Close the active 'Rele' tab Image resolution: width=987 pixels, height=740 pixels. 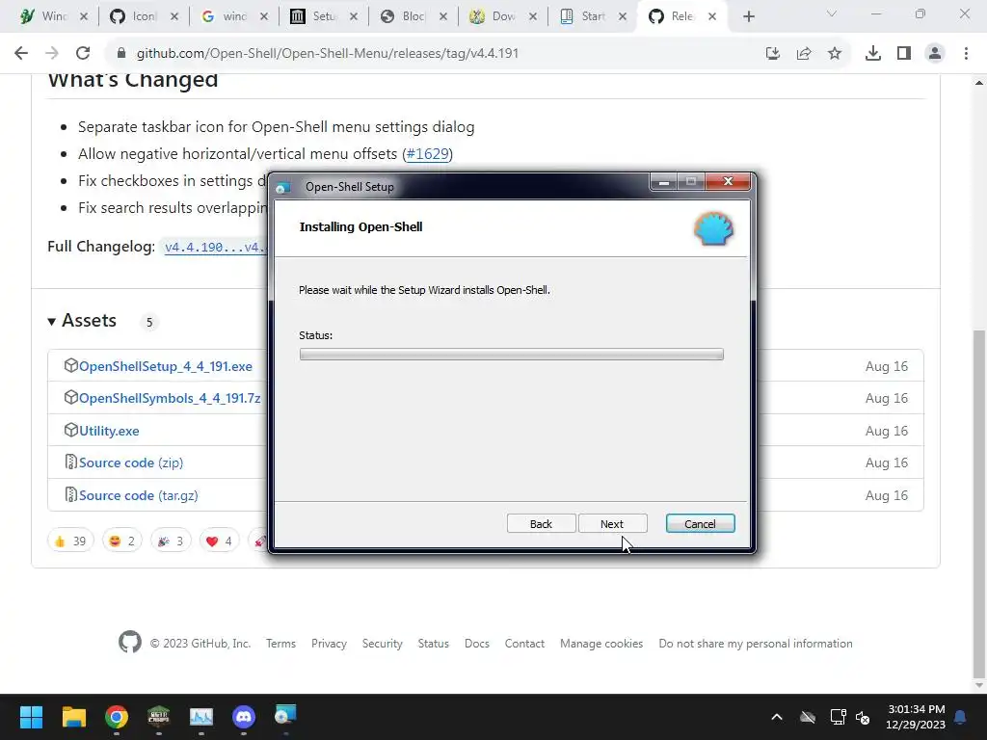point(712,16)
